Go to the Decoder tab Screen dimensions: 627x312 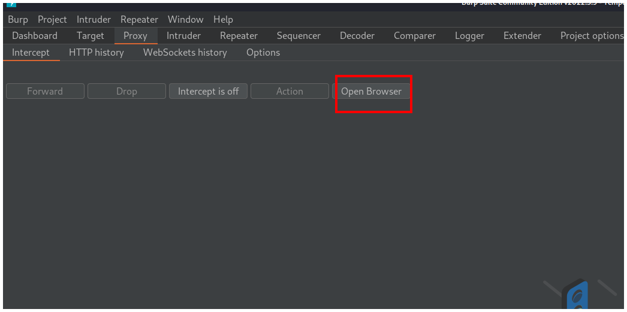click(357, 36)
